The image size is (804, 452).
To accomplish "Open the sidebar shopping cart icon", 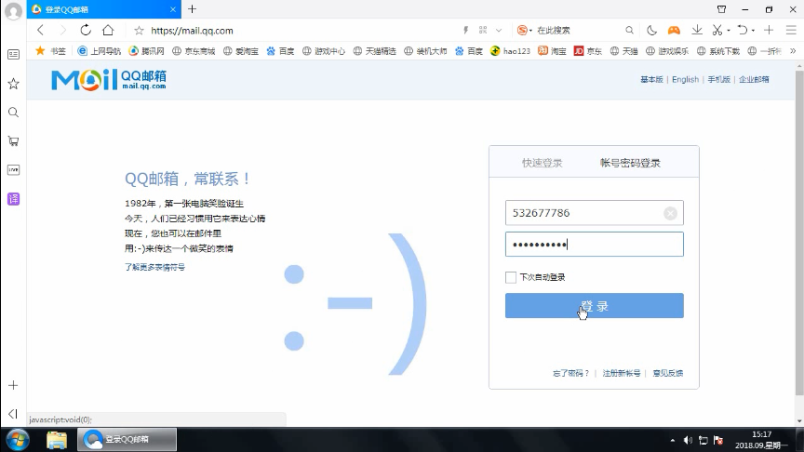I will (x=13, y=141).
